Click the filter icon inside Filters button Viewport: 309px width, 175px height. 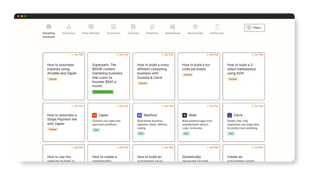coord(249,28)
